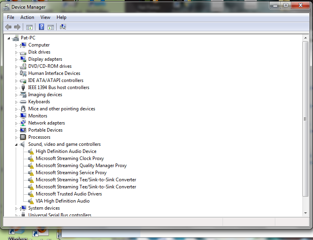Click the Show/Hide Action Pane toolbar icon

click(51, 27)
